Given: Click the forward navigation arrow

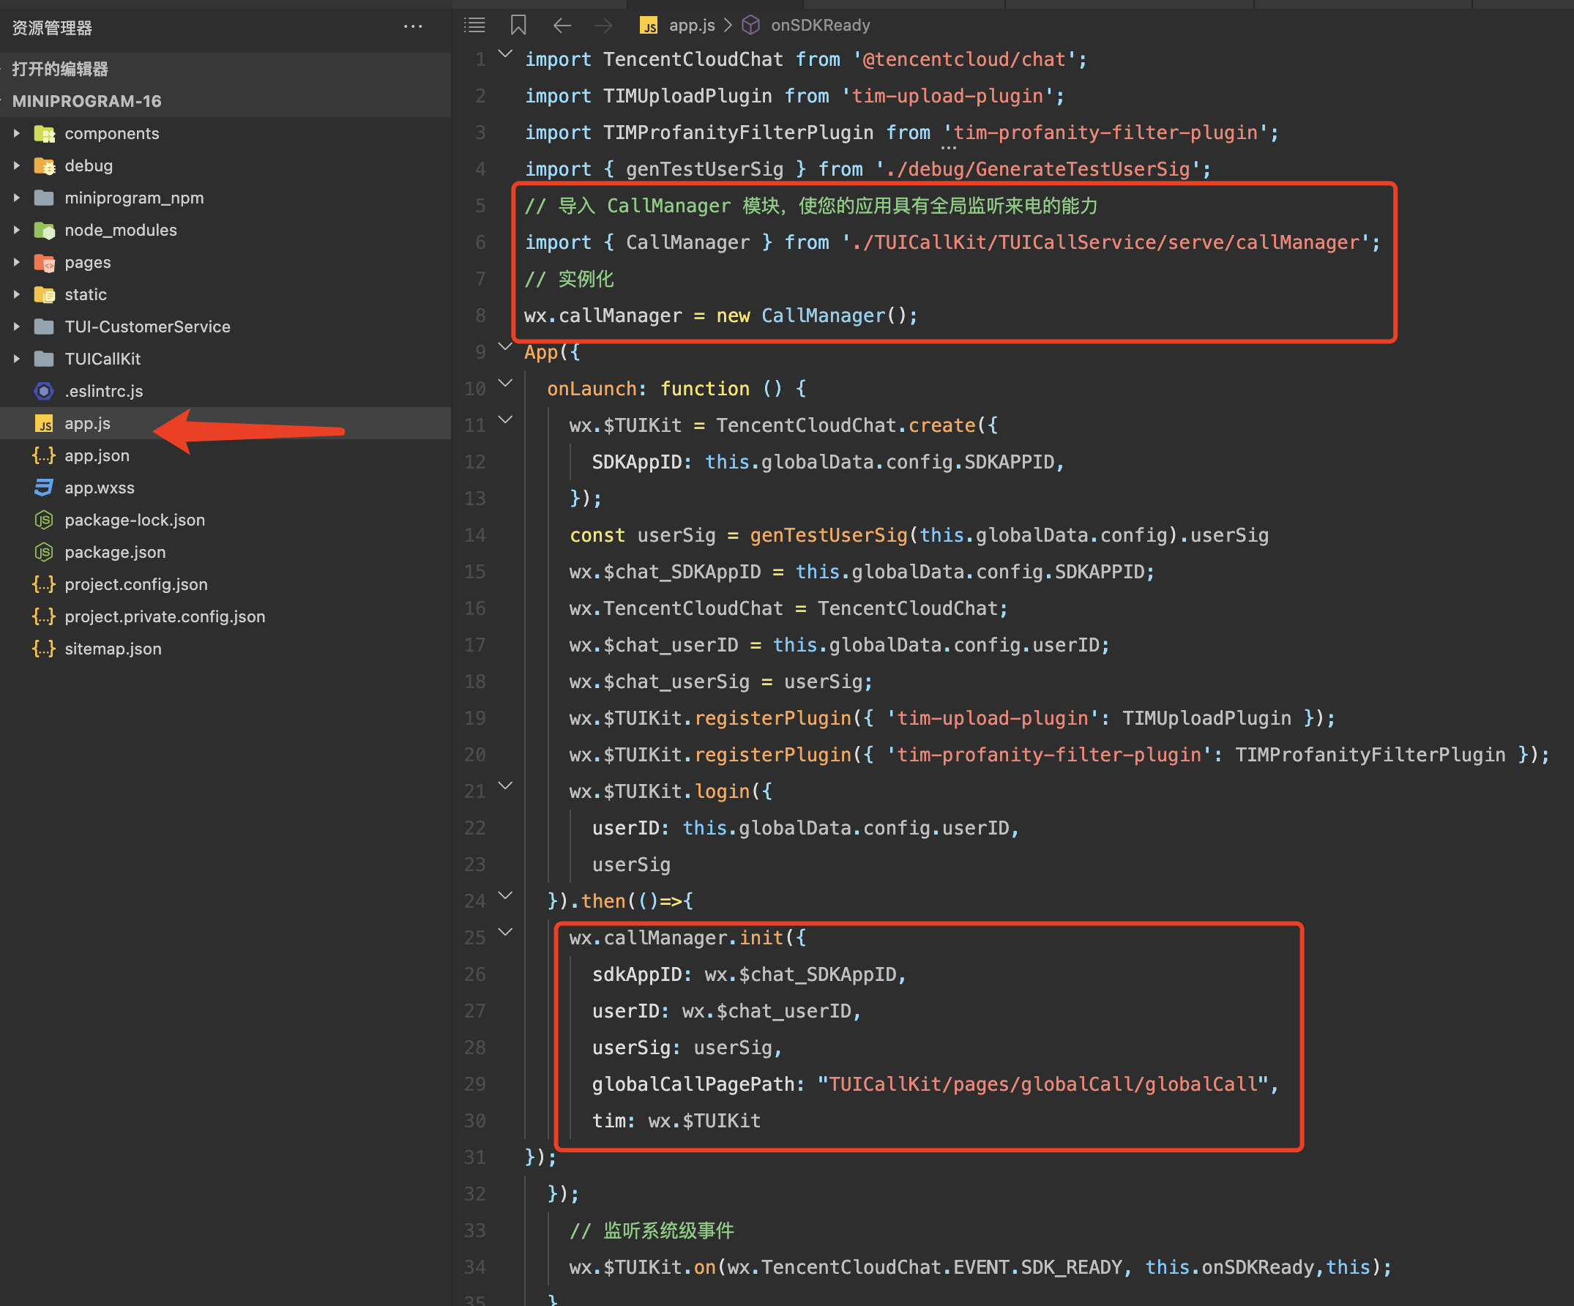Looking at the screenshot, I should coord(603,26).
